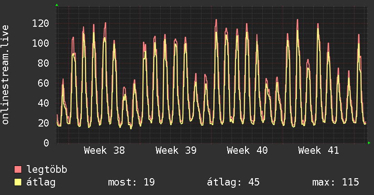Click the y-axis value 100
The image size is (374, 195).
[x=40, y=44]
